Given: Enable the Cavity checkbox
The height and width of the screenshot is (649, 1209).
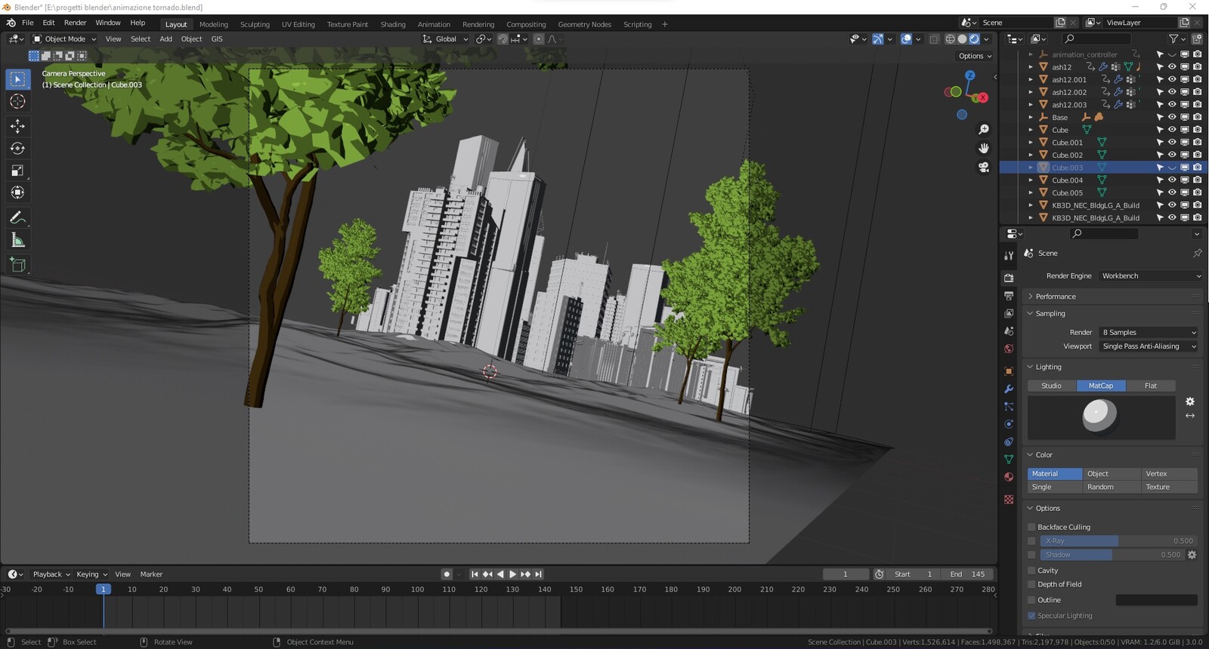Looking at the screenshot, I should click(1031, 571).
